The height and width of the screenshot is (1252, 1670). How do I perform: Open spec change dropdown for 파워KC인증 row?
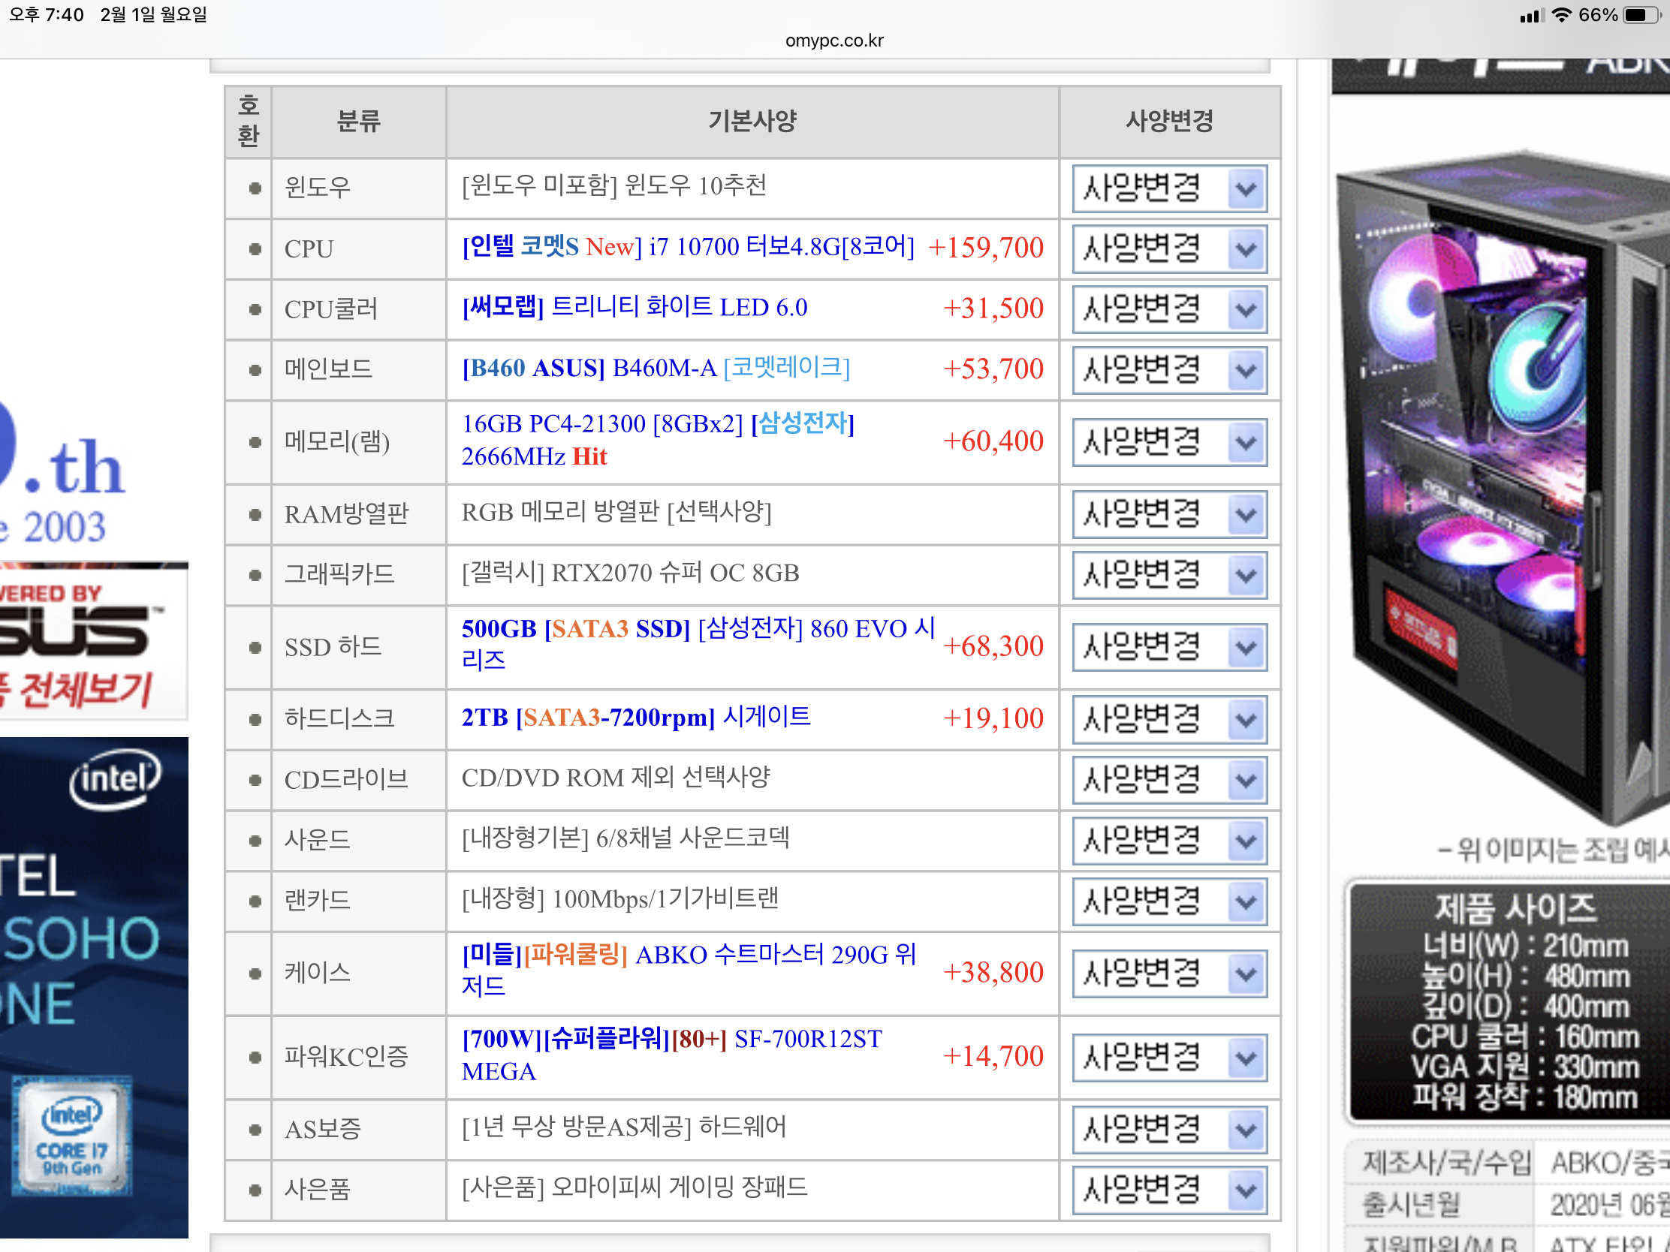[x=1168, y=1058]
